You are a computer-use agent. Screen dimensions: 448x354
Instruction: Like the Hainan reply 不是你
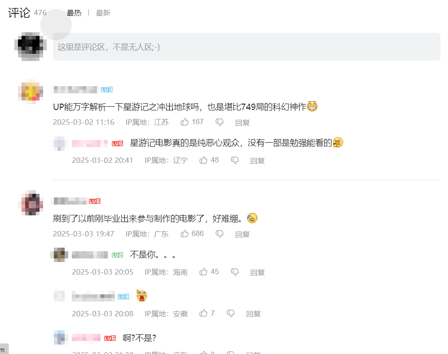pos(203,271)
